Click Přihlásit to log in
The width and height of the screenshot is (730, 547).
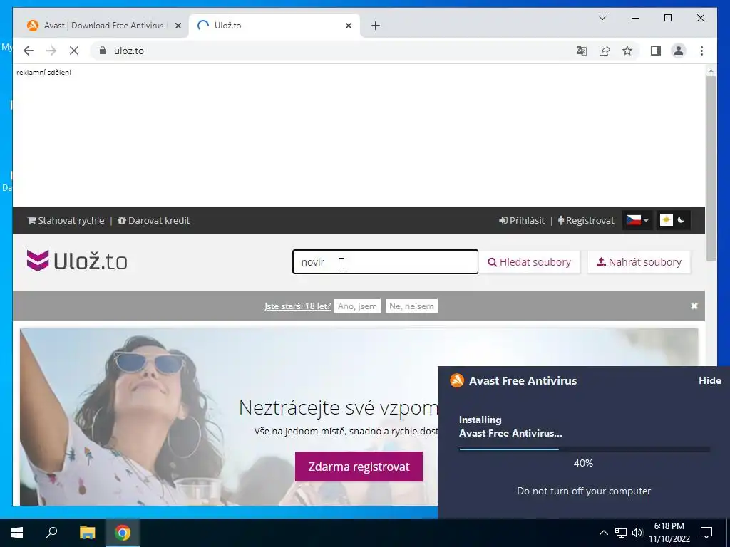(x=522, y=221)
